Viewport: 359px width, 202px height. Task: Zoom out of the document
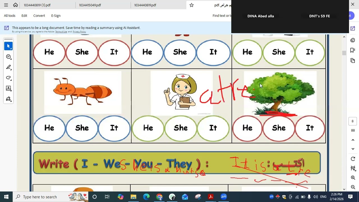[x=353, y=187]
